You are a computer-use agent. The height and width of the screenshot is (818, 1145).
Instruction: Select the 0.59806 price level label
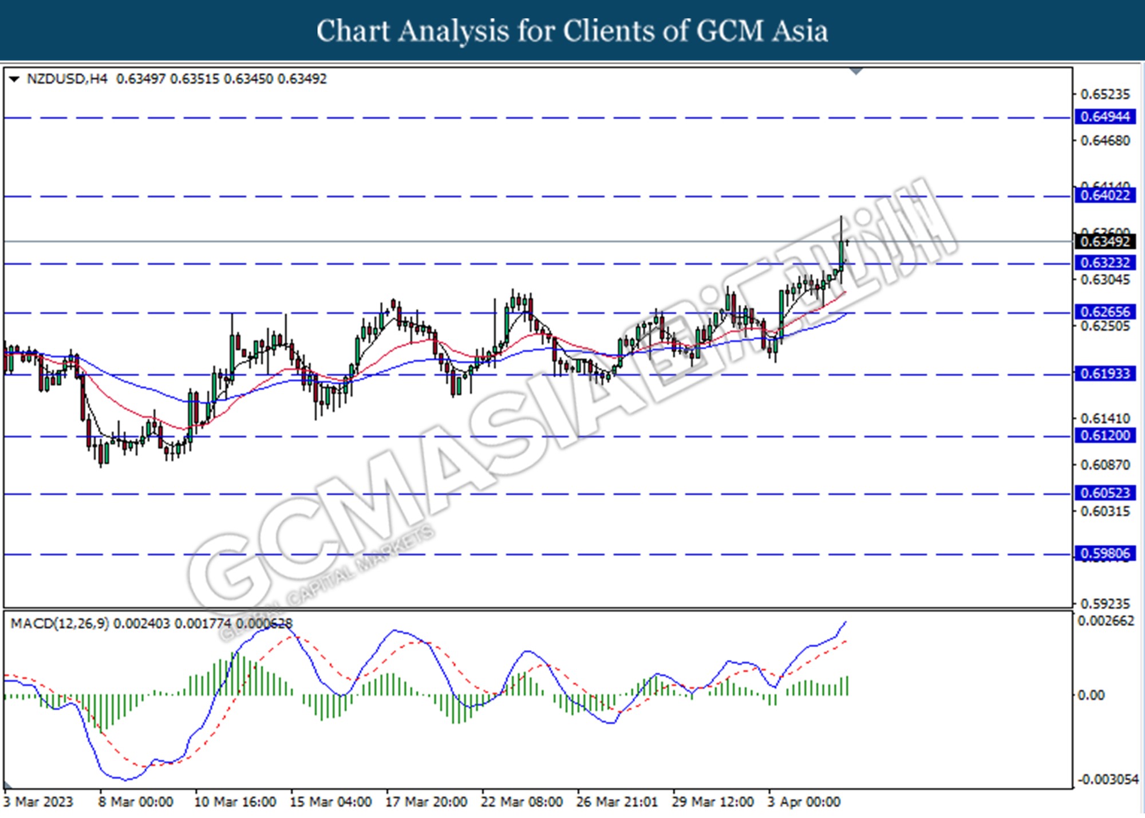tap(1105, 554)
